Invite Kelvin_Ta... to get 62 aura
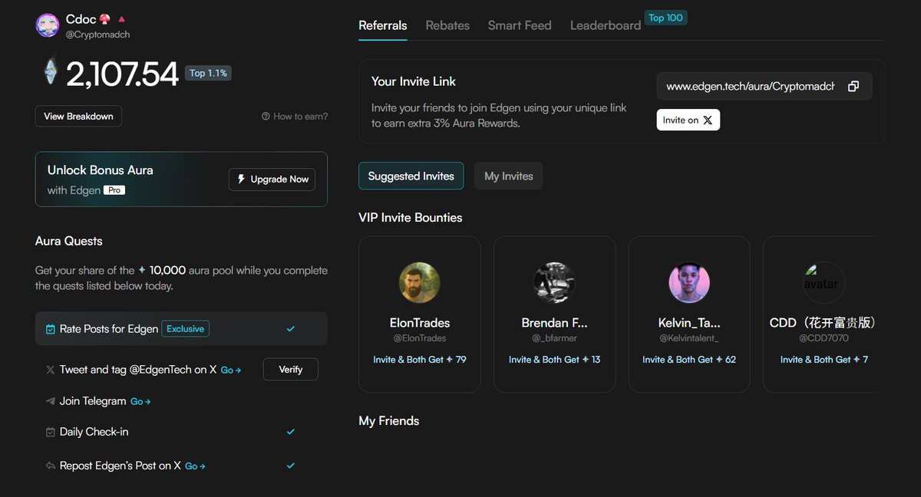 (689, 359)
